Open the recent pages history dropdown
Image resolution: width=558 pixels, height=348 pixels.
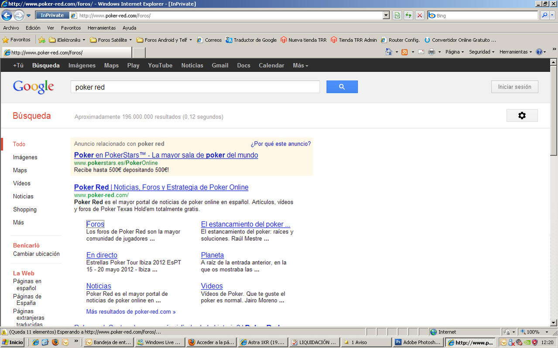coord(29,16)
